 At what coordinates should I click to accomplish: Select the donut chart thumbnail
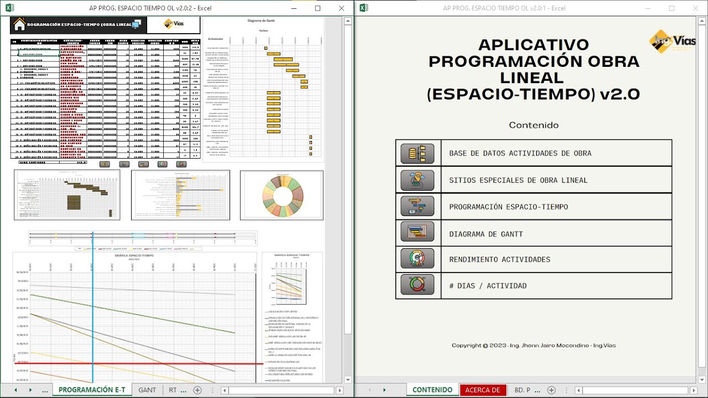click(x=282, y=196)
